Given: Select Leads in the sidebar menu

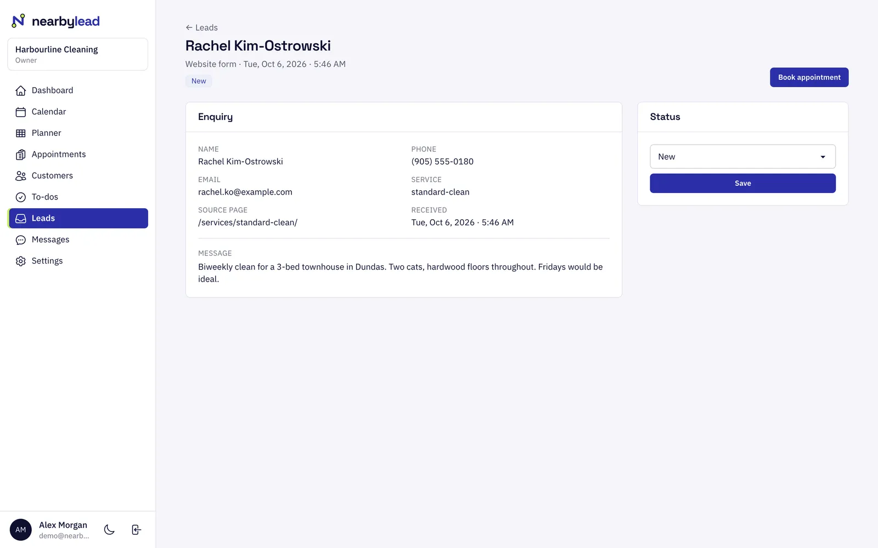Looking at the screenshot, I should (78, 218).
